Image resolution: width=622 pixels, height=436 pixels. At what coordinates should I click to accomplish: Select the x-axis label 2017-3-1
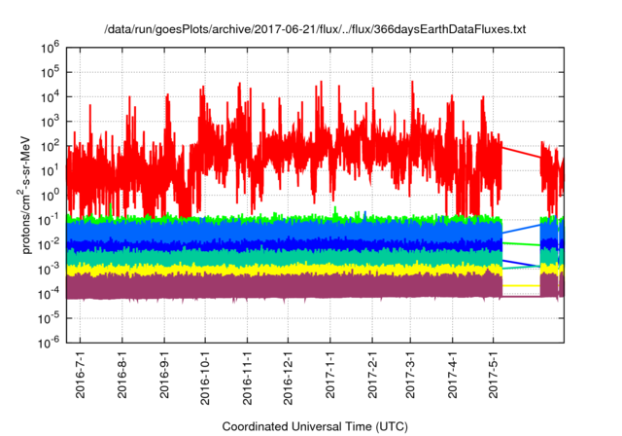point(410,375)
